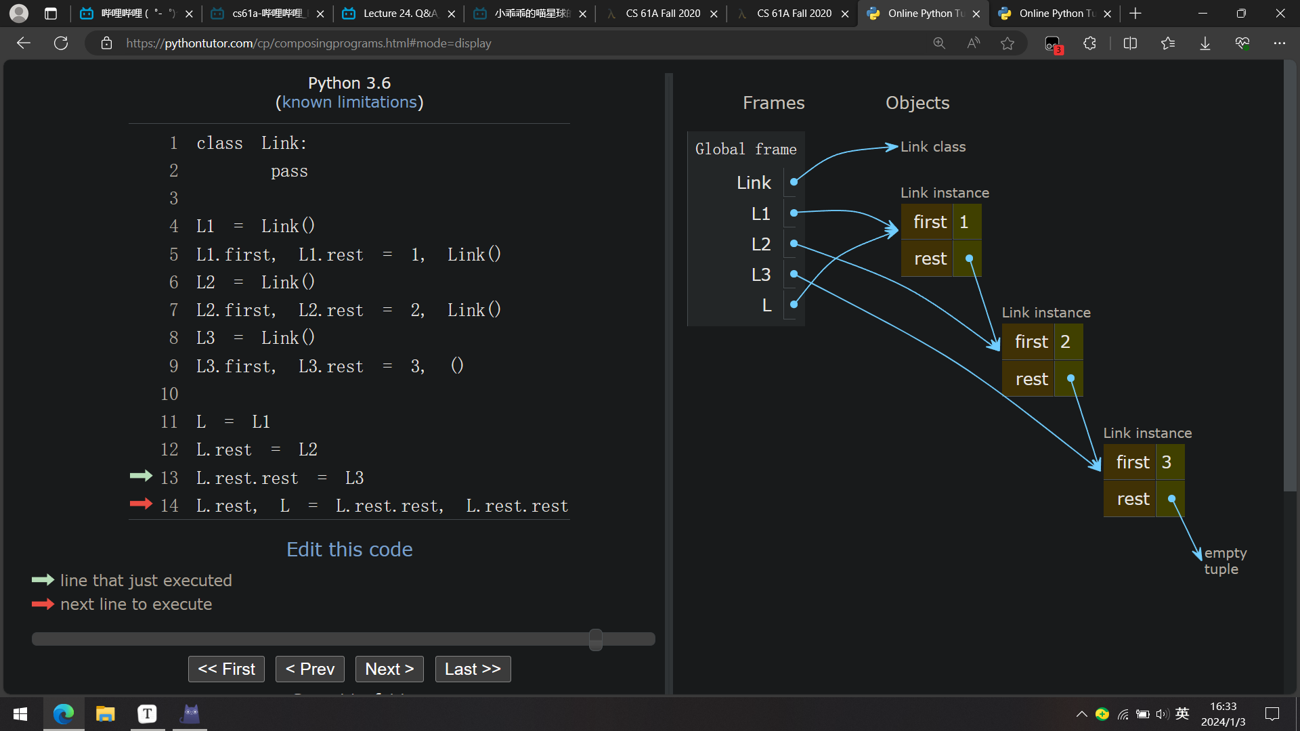This screenshot has width=1300, height=731.
Task: Open File Explorer from the taskbar
Action: (105, 714)
